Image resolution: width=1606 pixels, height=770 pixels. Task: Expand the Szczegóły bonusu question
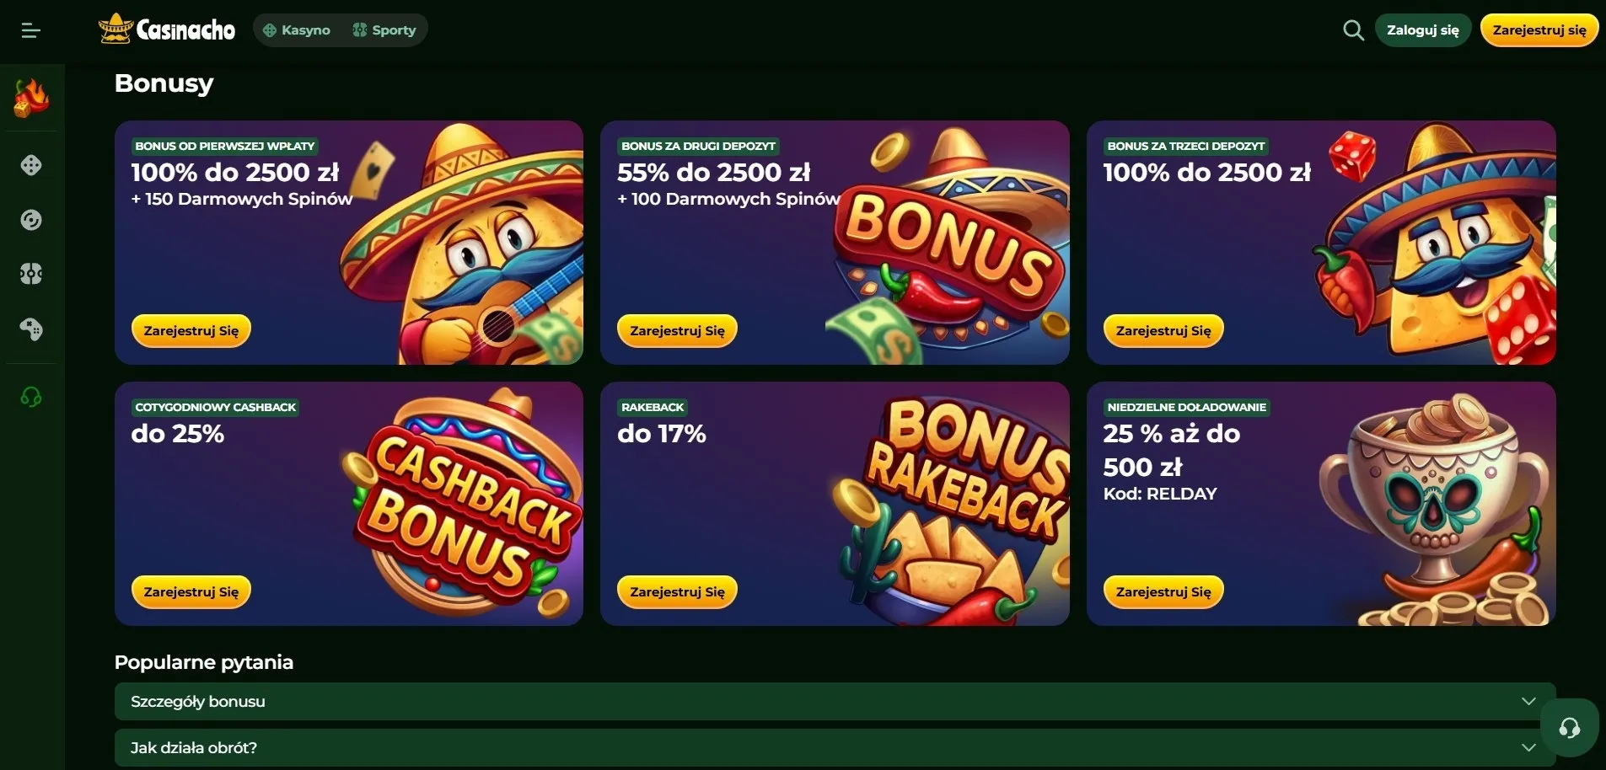click(x=835, y=701)
